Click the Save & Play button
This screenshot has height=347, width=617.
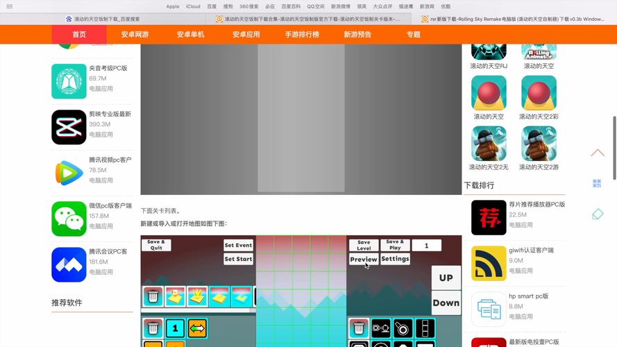pyautogui.click(x=395, y=245)
